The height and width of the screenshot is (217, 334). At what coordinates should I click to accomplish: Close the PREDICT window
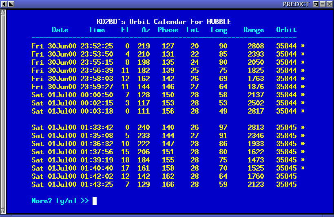coord(329,4)
